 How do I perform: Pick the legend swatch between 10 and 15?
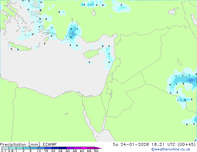(41, 148)
